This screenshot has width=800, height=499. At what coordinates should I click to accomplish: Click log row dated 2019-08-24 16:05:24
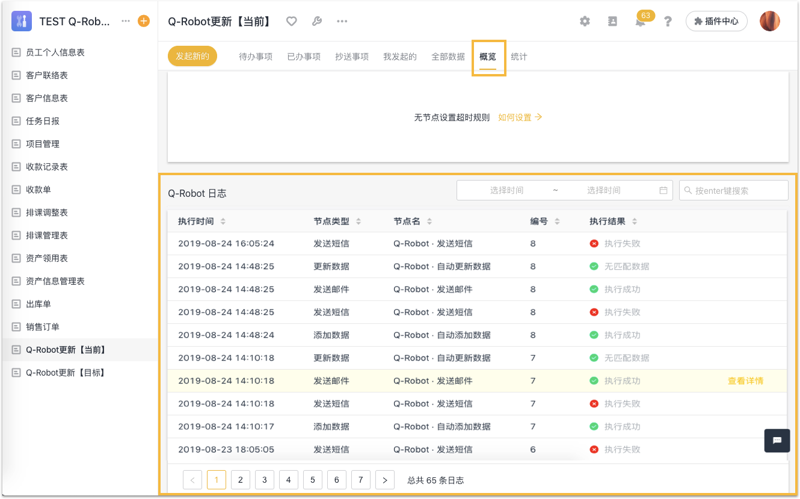click(477, 244)
